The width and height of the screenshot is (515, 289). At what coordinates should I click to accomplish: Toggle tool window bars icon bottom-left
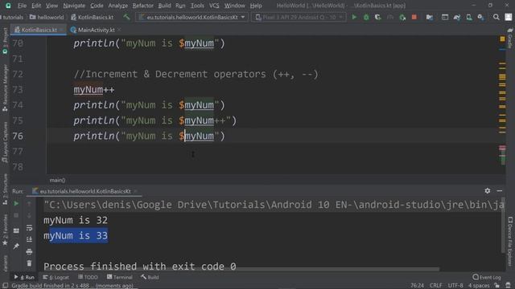click(5, 286)
